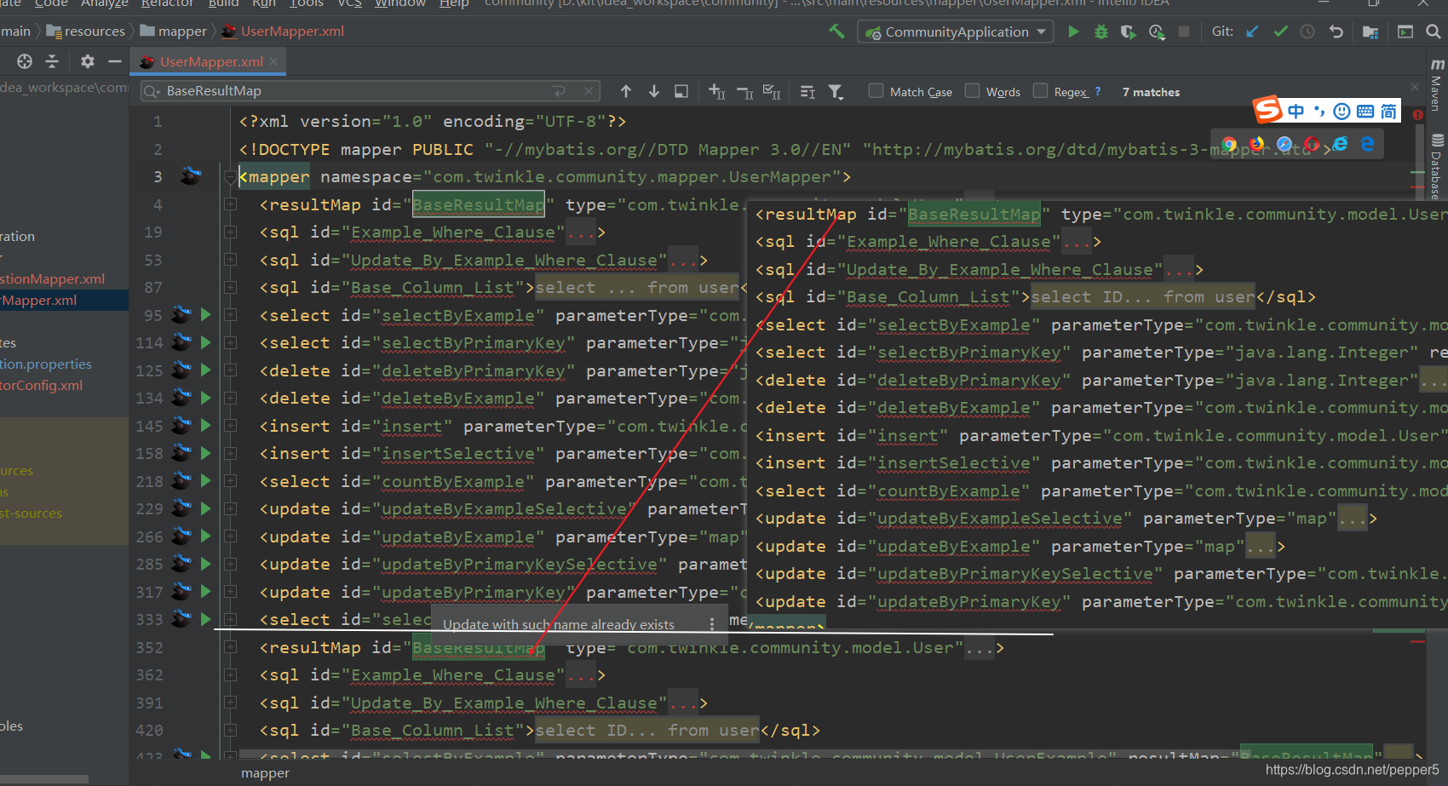Update project from Git
Viewport: 1448px width, 786px height.
click(x=1252, y=32)
